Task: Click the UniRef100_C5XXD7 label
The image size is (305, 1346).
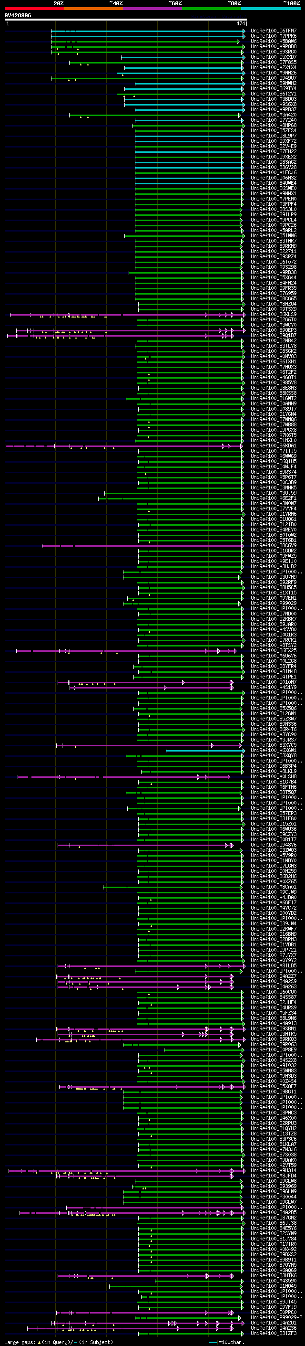Action: 273,57
